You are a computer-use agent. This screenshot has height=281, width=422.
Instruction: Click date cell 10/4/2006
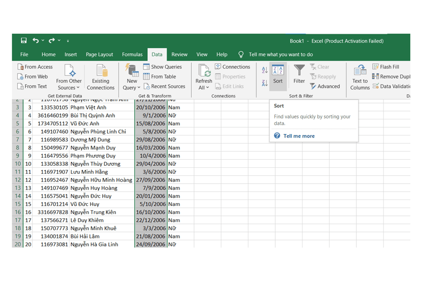coord(151,155)
